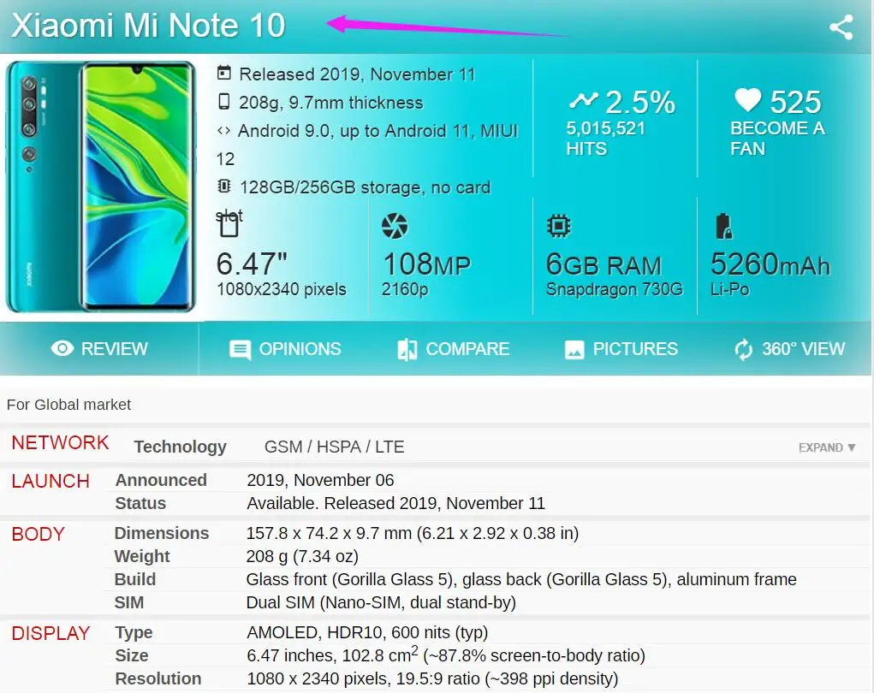Click the Xiaomi Mi Note 10 phone image
Screen dimensions: 874x693
[x=101, y=187]
